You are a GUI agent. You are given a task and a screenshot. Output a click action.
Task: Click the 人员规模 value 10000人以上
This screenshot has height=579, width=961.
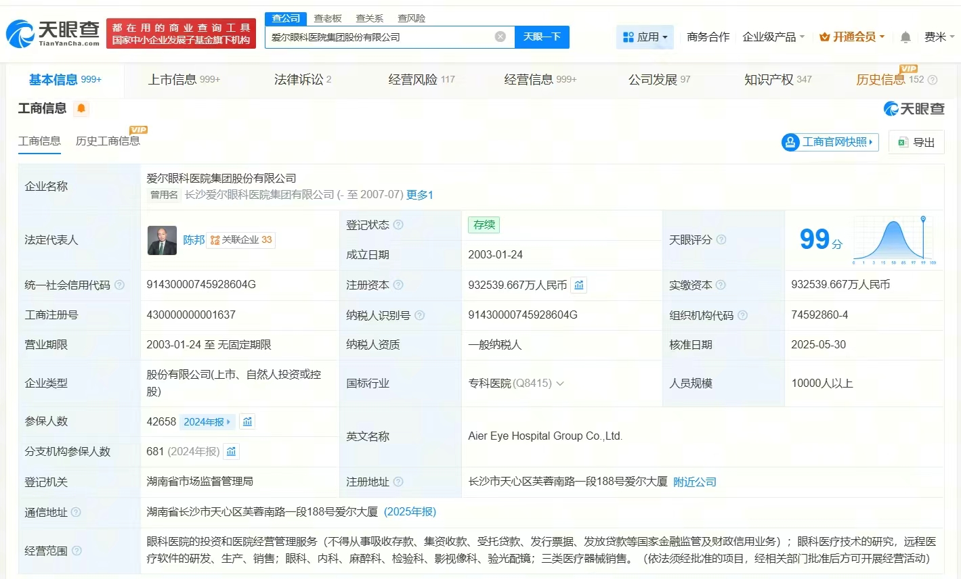(x=822, y=384)
